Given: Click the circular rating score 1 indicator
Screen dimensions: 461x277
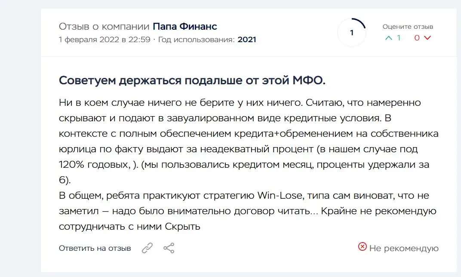Looking at the screenshot, I should [x=352, y=33].
